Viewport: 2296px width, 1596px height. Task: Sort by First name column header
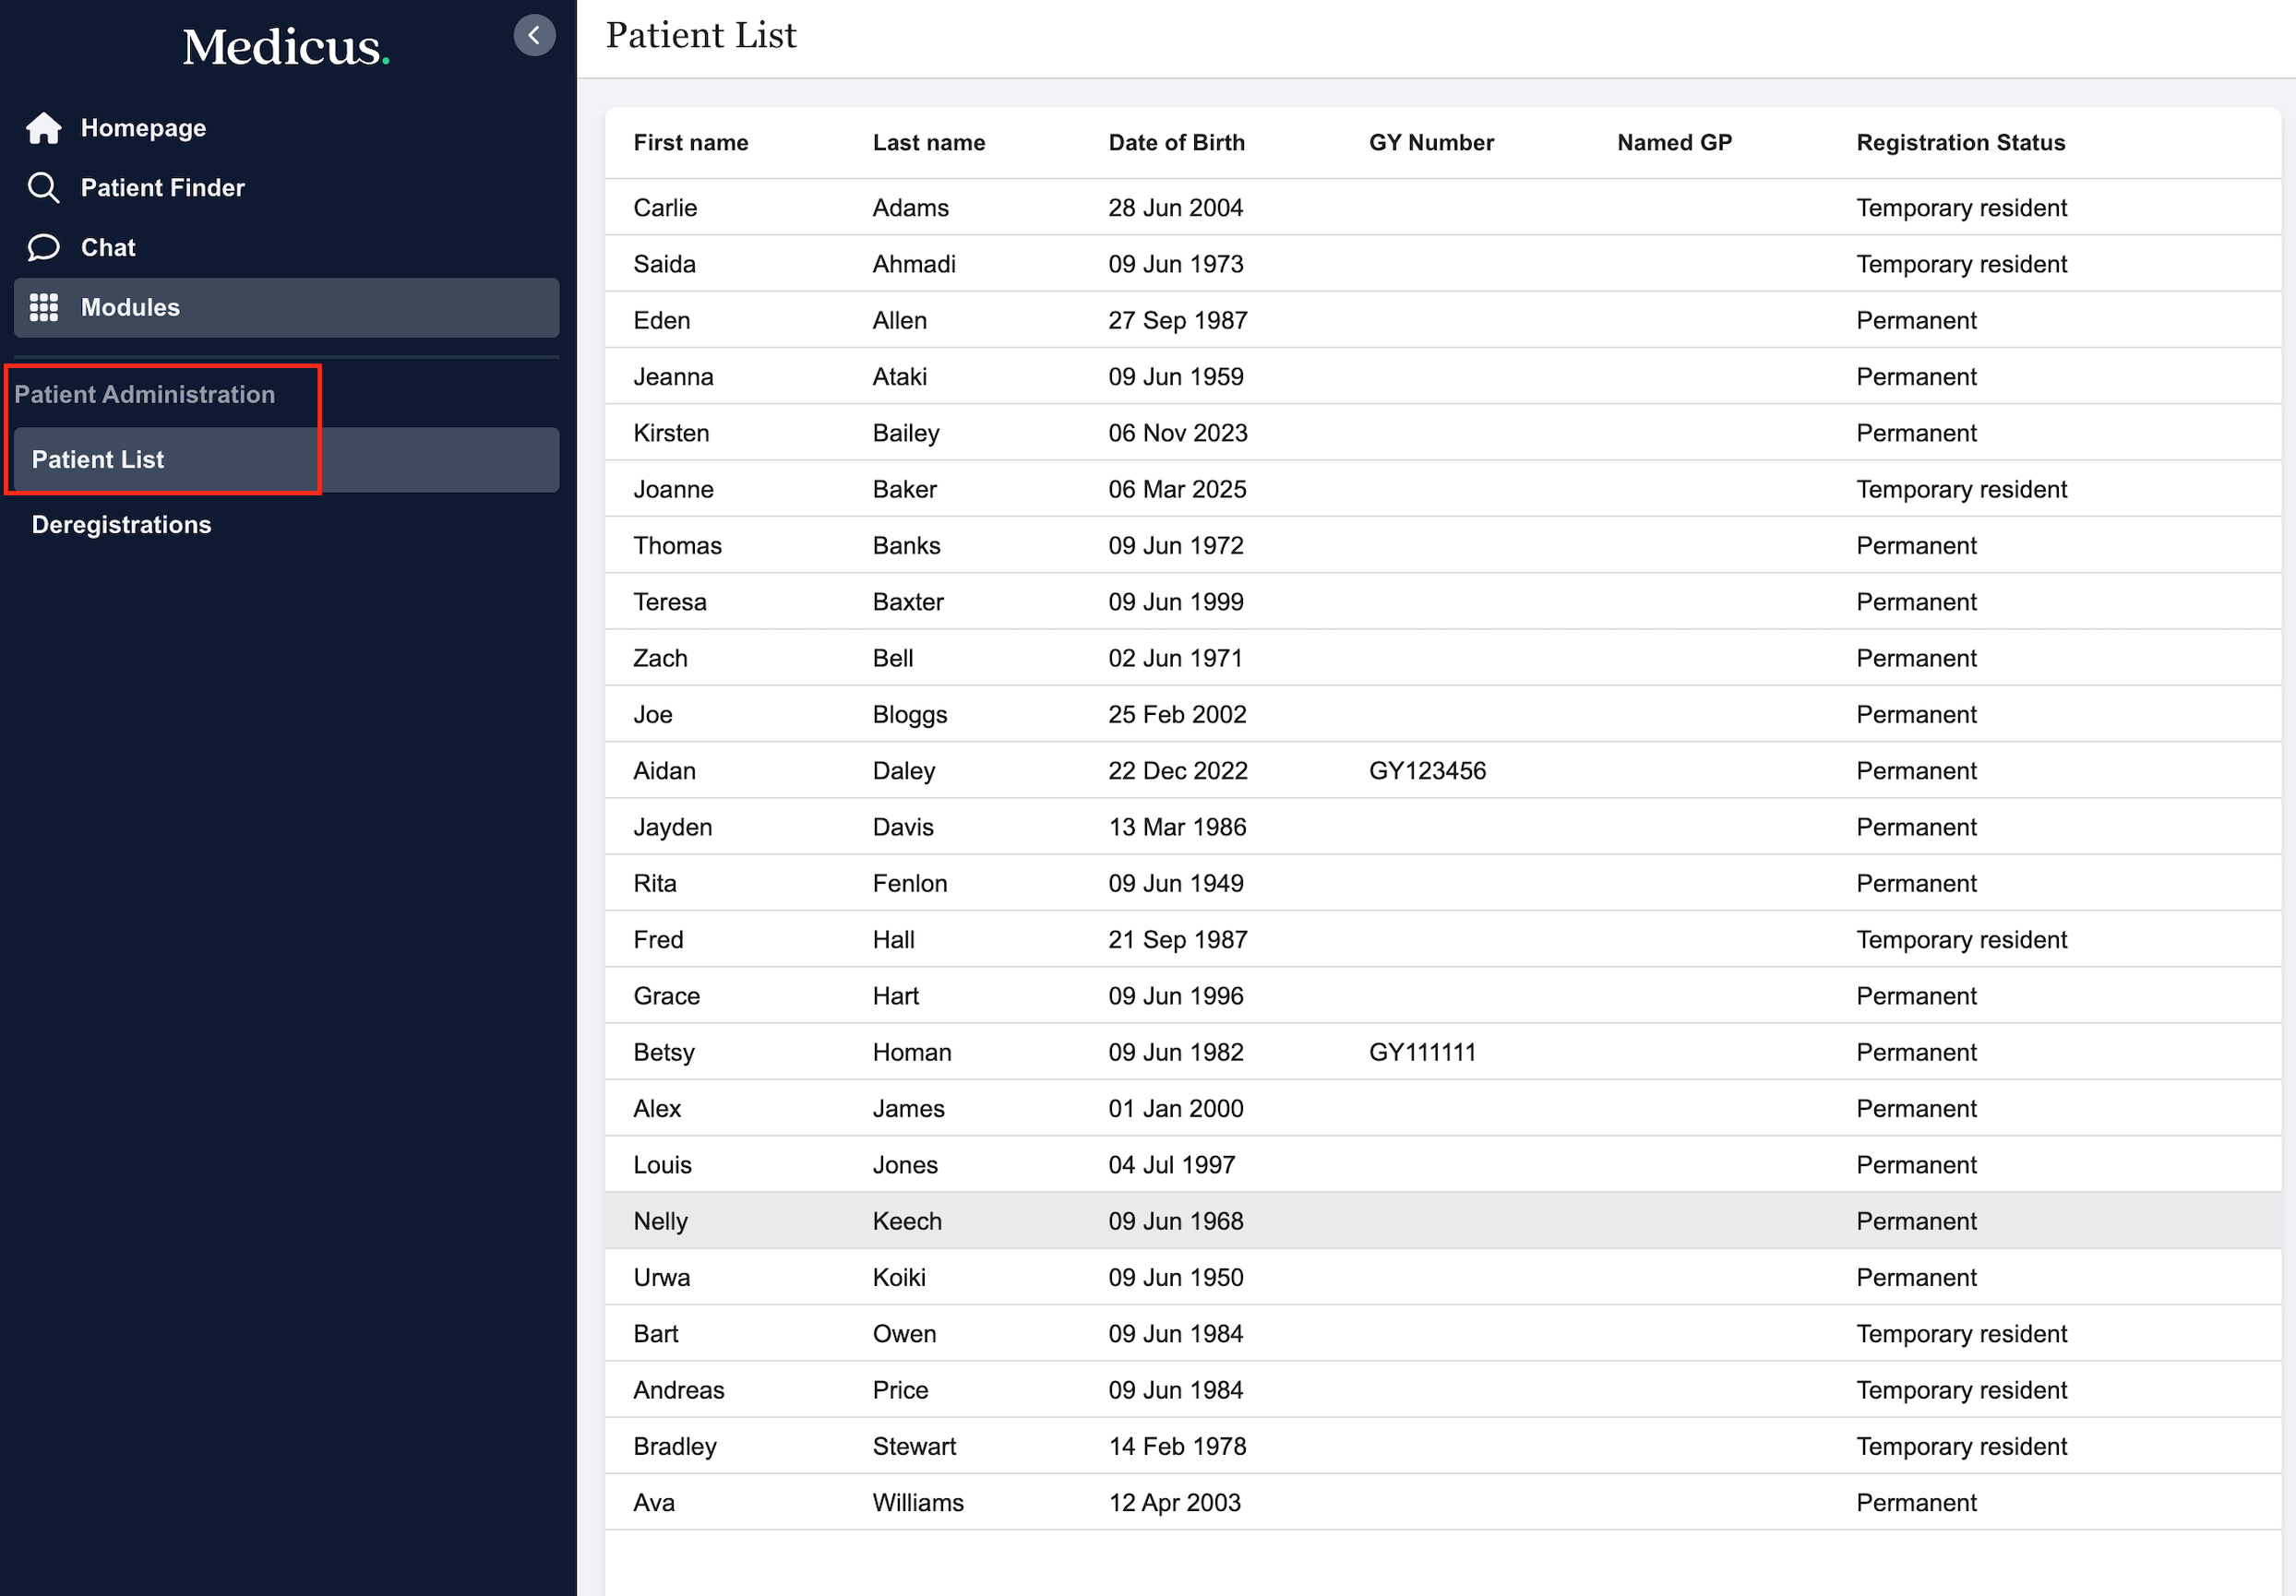click(690, 143)
